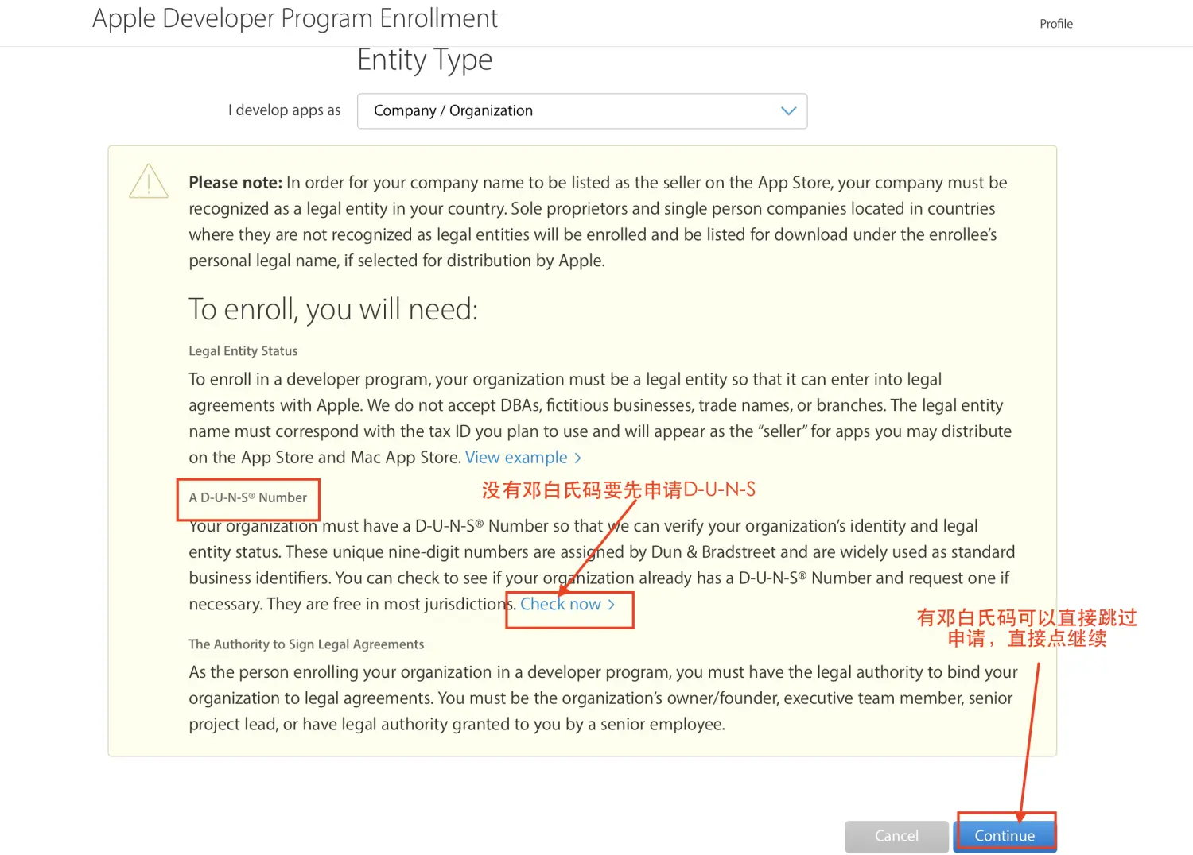Viewport: 1193px width, 855px height.
Task: Open the Profile link
Action: (1056, 24)
